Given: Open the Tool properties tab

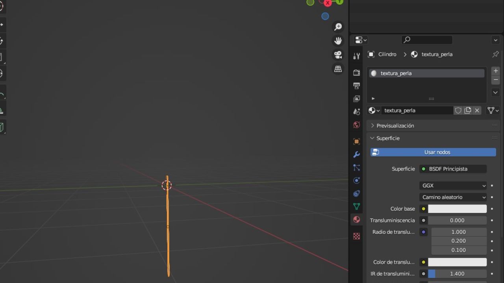Looking at the screenshot, I should tap(356, 56).
